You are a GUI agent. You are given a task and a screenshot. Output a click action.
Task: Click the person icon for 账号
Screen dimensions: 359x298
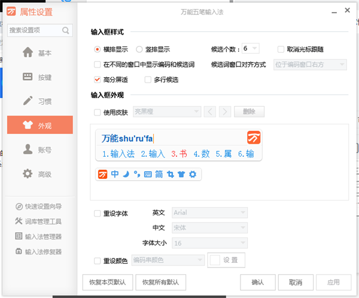point(28,149)
